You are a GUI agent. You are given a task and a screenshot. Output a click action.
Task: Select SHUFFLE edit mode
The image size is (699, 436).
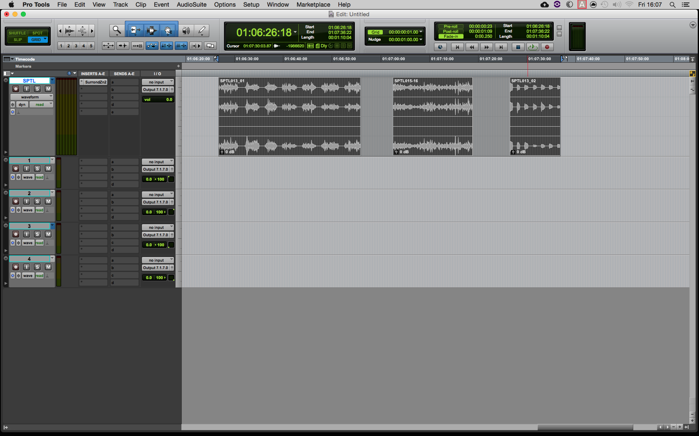coord(17,33)
